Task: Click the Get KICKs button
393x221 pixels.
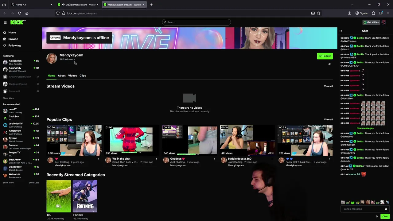Action: (371, 22)
